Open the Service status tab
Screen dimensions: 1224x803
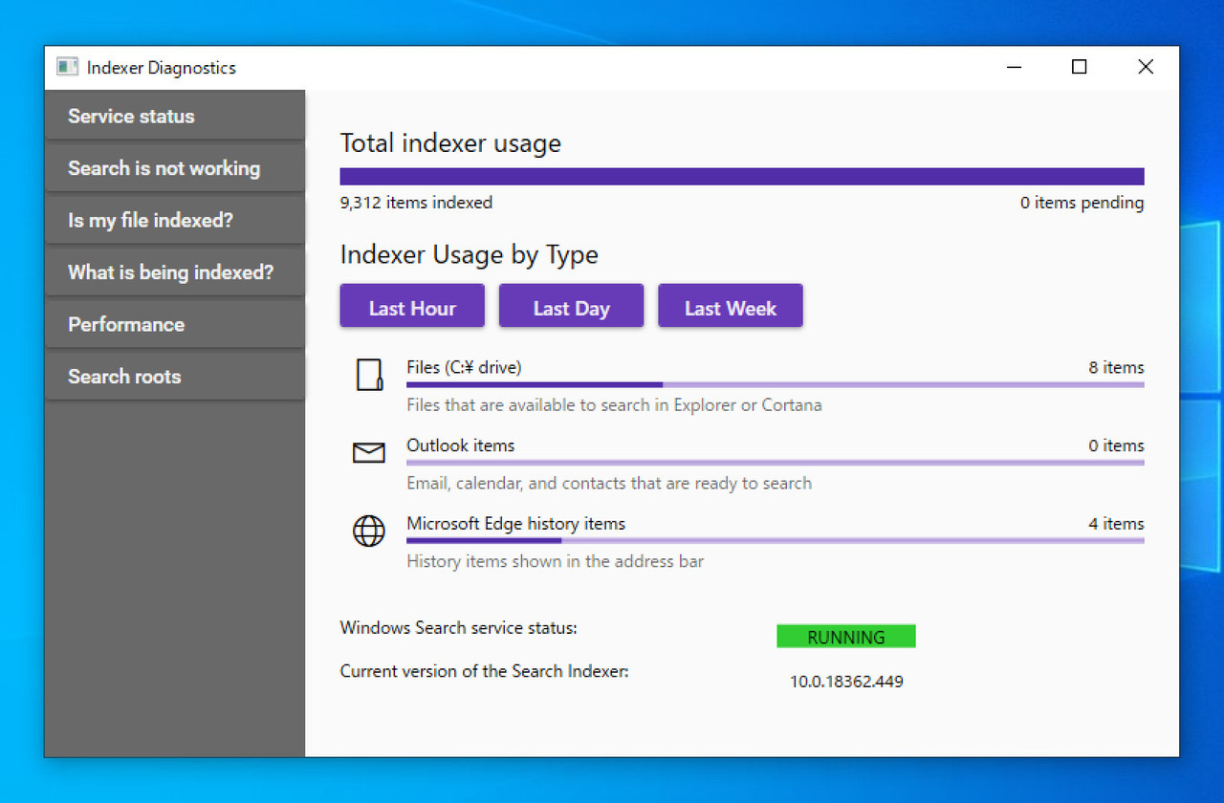175,117
